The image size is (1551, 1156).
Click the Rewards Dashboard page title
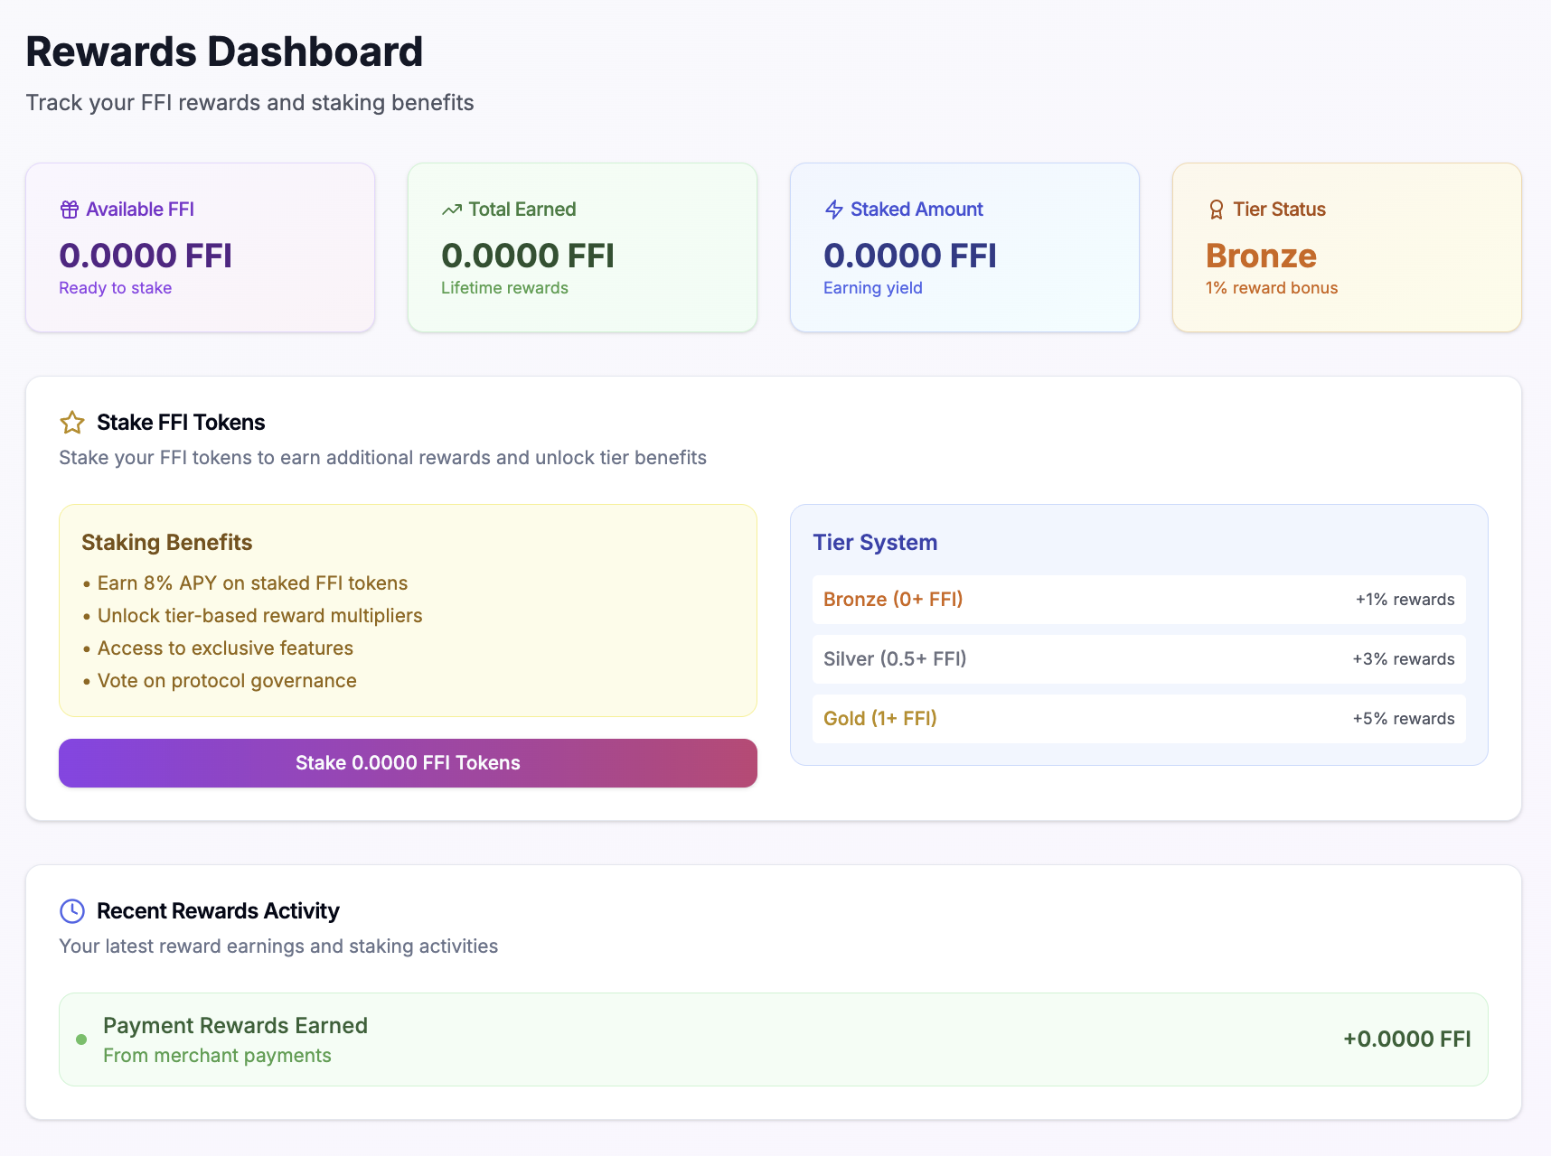click(224, 52)
